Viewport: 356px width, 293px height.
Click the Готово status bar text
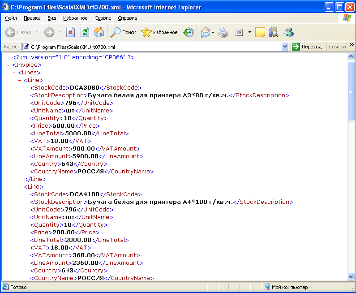click(18, 287)
